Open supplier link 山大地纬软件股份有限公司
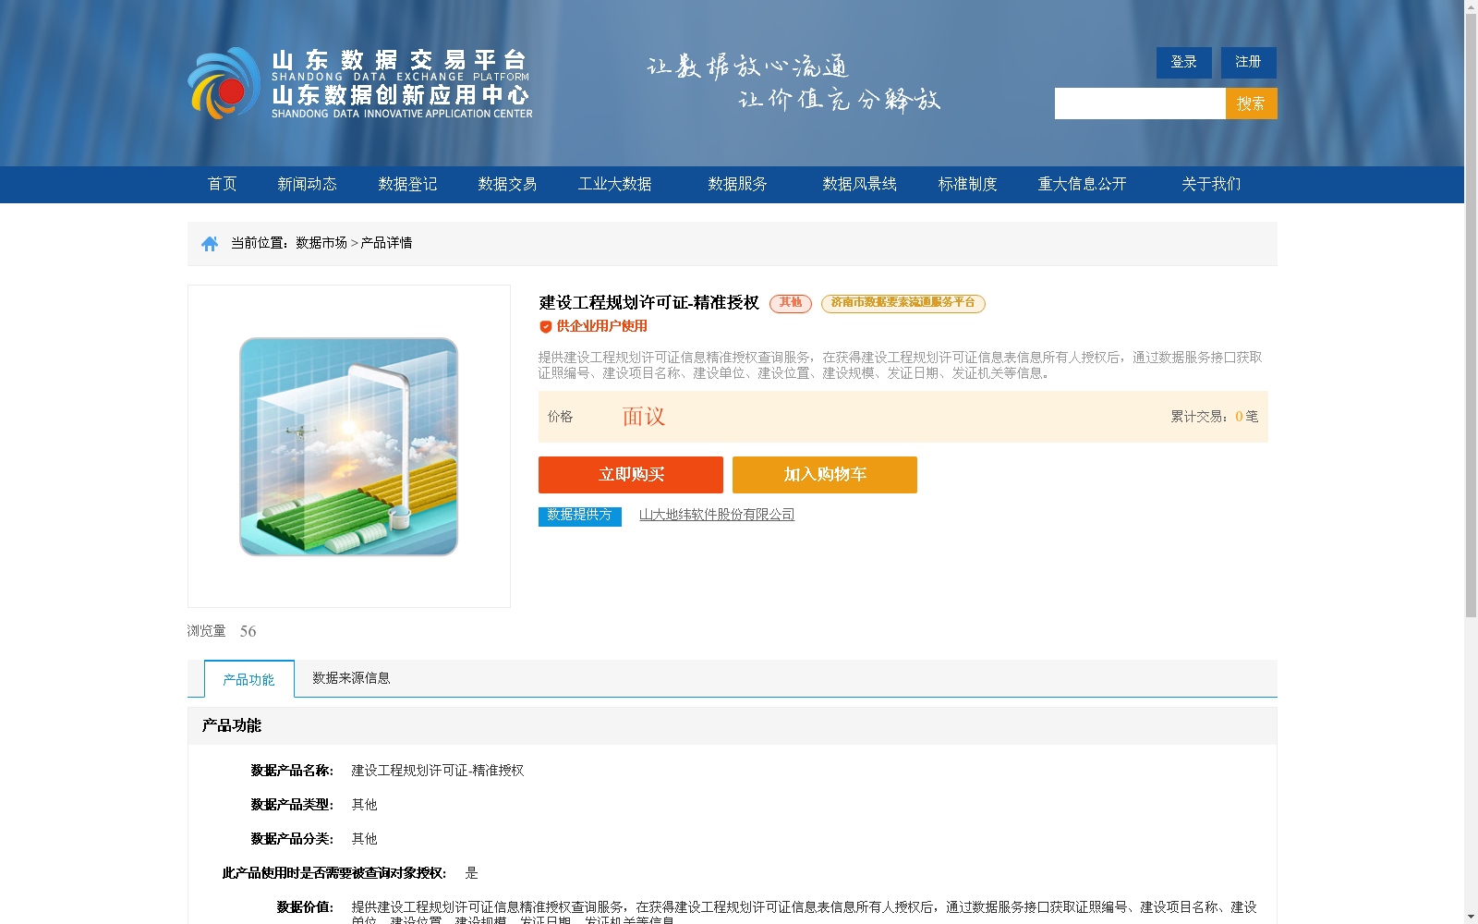 pos(717,515)
